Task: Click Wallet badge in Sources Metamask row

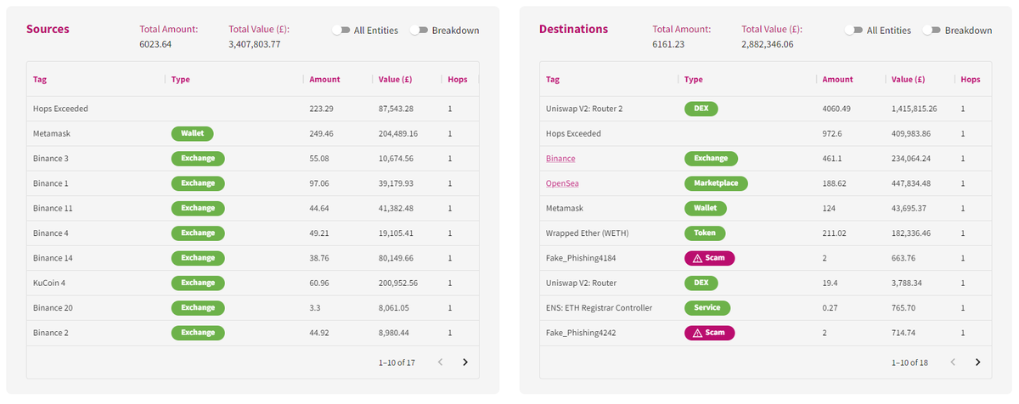Action: coord(192,133)
